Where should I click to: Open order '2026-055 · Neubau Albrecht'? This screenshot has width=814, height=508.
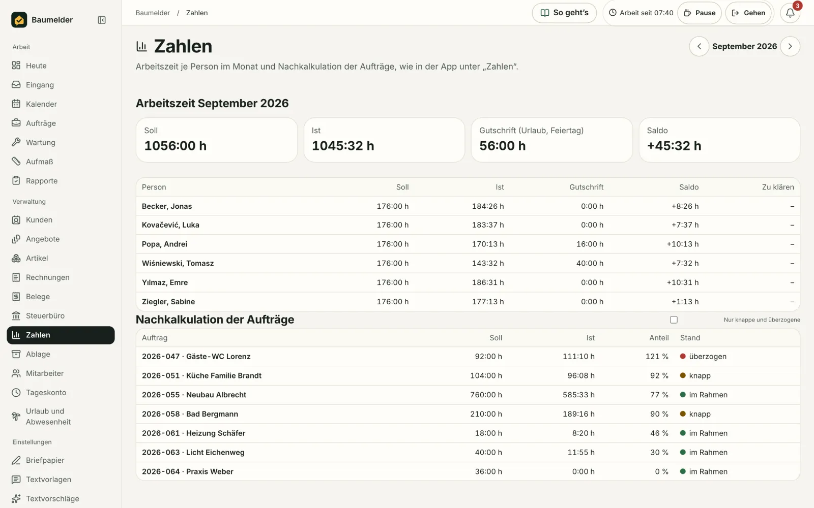[x=468, y=395]
